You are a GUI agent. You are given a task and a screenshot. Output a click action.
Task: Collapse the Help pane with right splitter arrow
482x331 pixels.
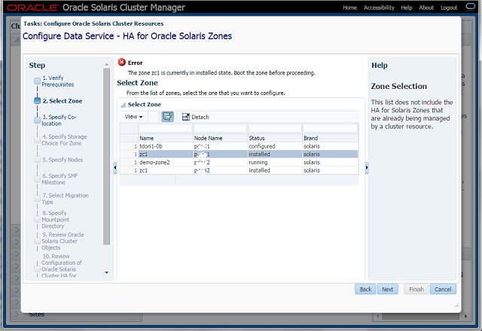[x=367, y=167]
